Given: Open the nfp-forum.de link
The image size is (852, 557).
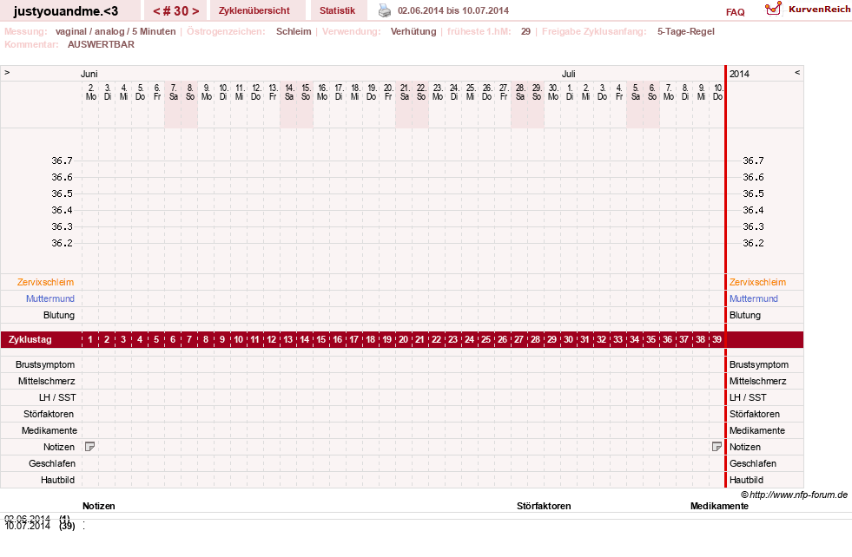Looking at the screenshot, I should 798,495.
